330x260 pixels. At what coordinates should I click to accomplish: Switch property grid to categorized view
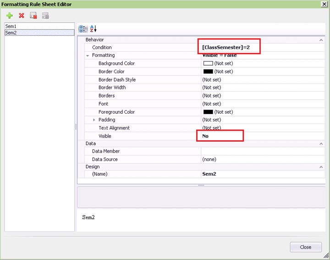tap(83, 28)
